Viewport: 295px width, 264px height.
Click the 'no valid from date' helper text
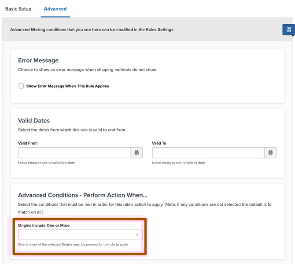46,163
